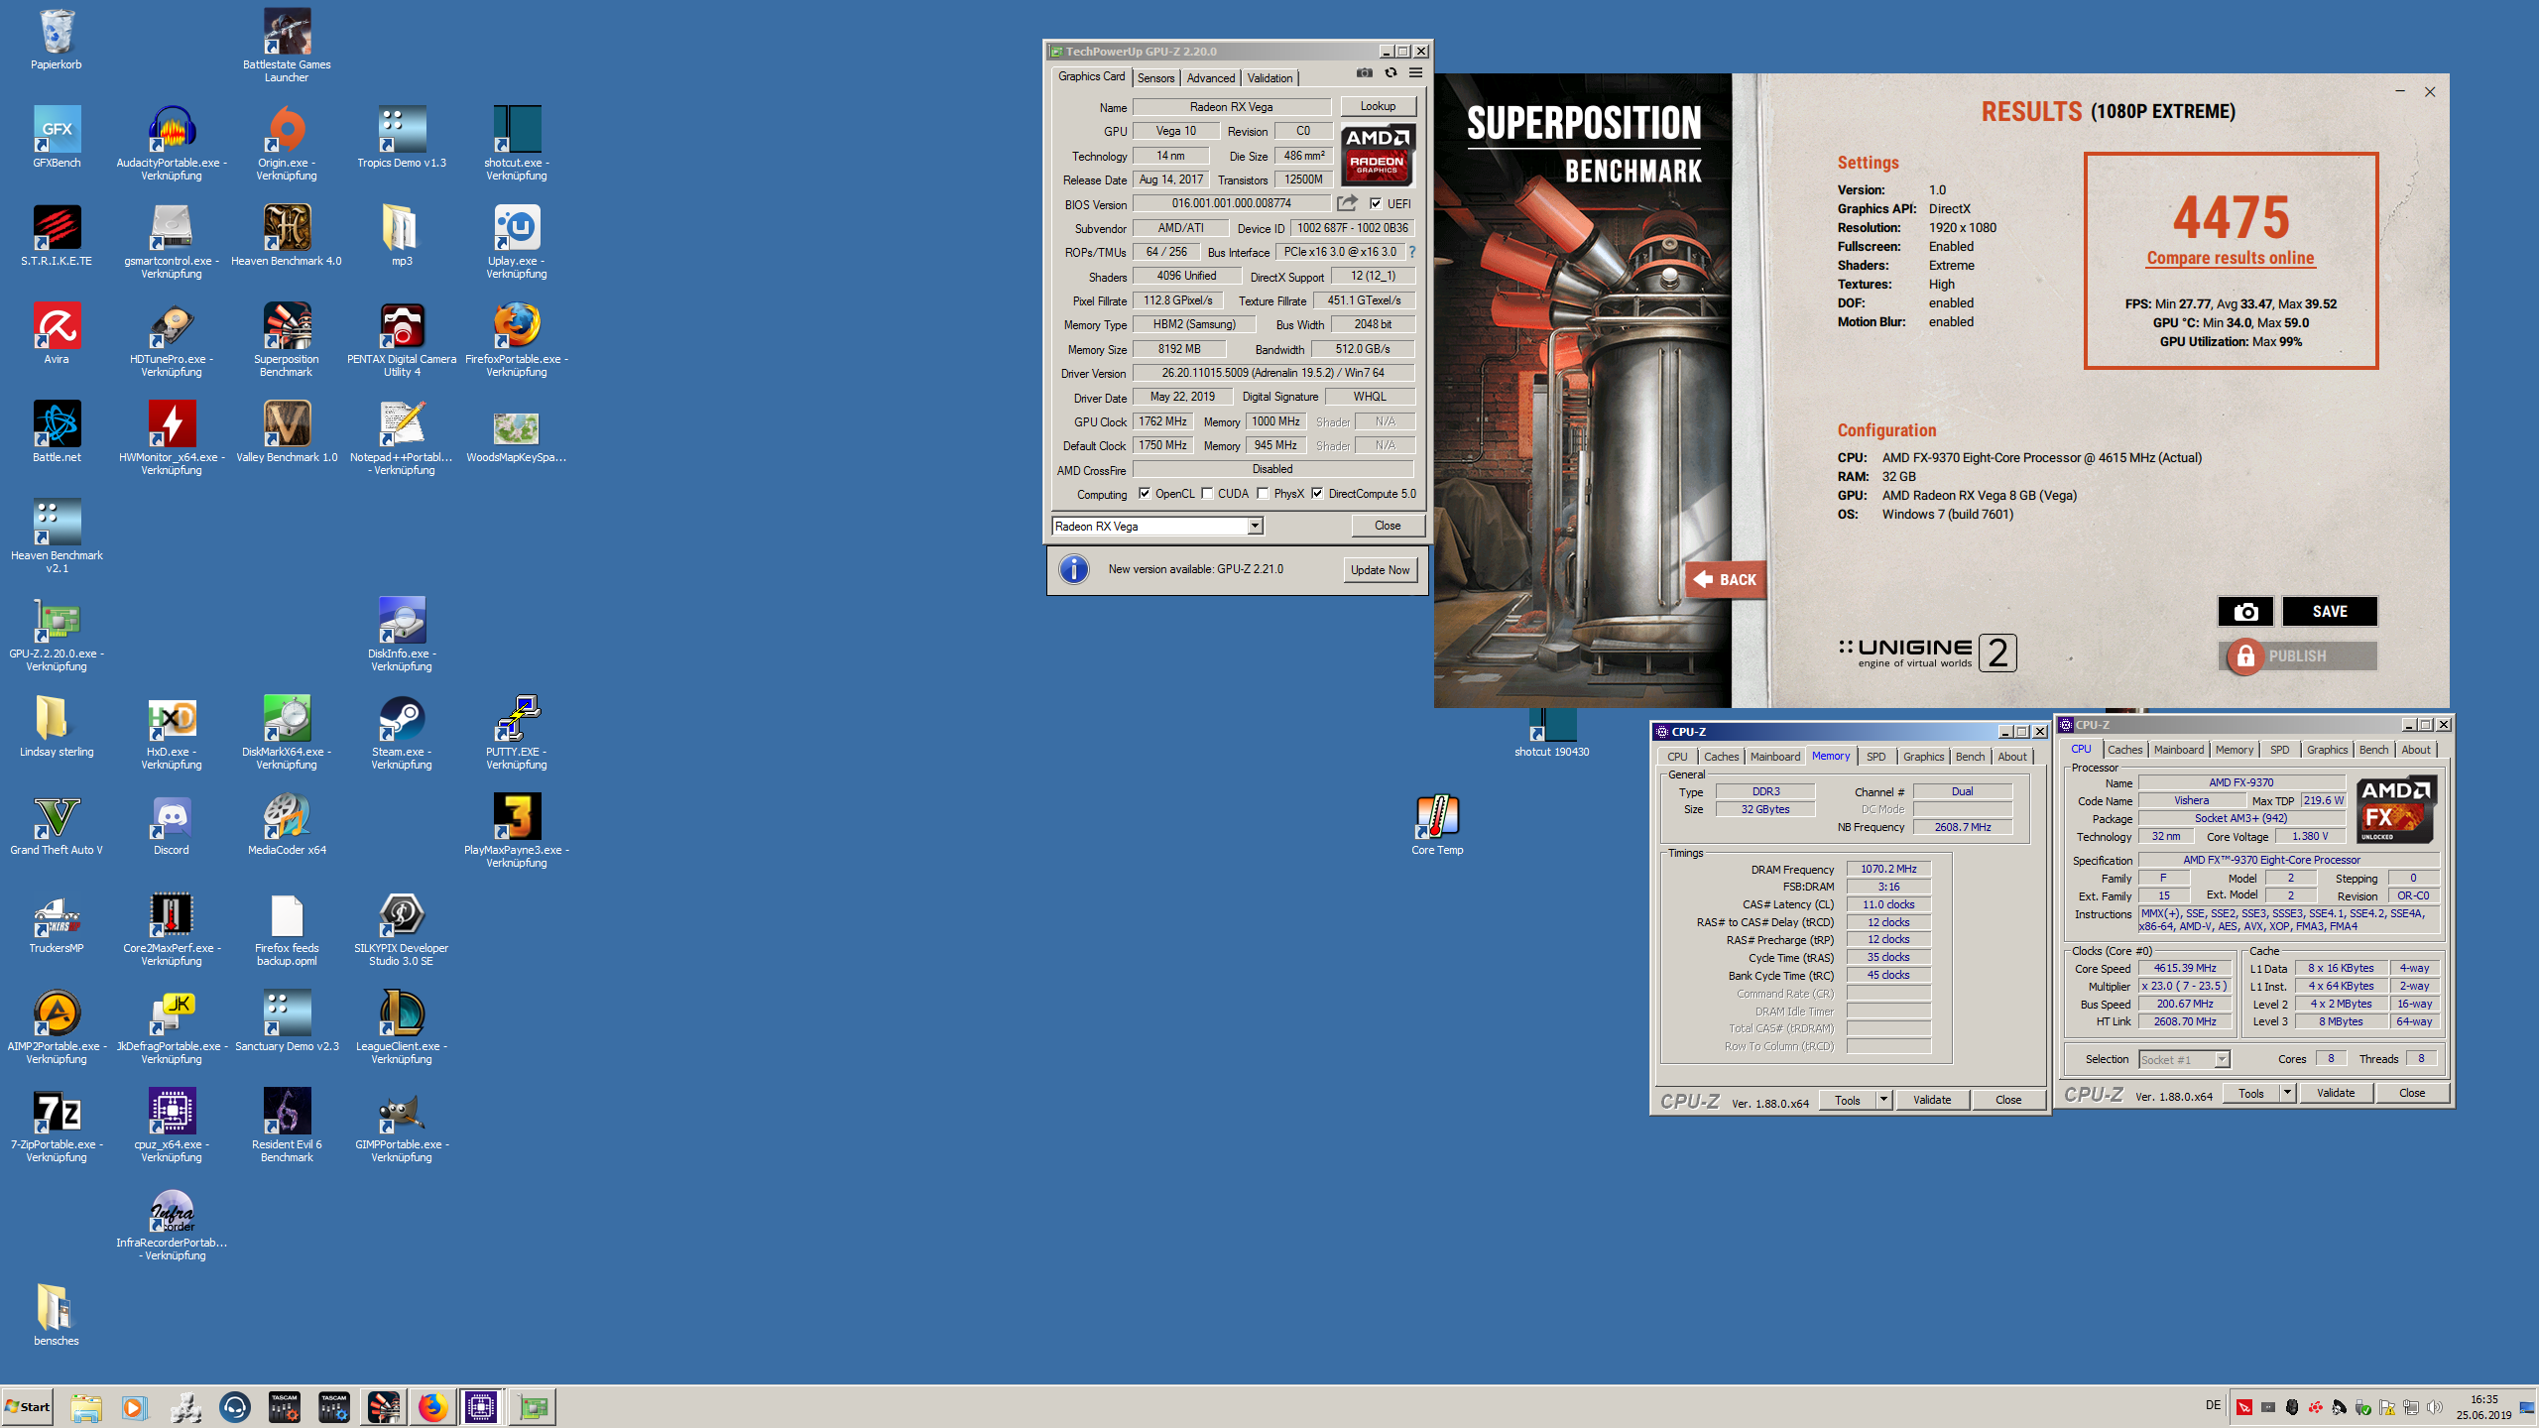Open the Mainboard tab in right CPU-Z window
Screen dimensions: 2539x1428
click(2178, 750)
